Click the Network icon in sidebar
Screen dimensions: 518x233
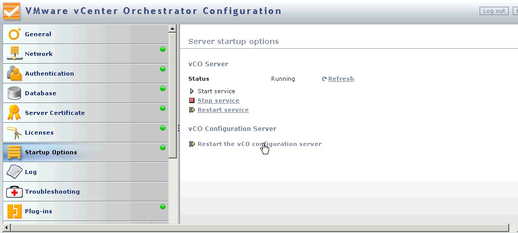(14, 54)
